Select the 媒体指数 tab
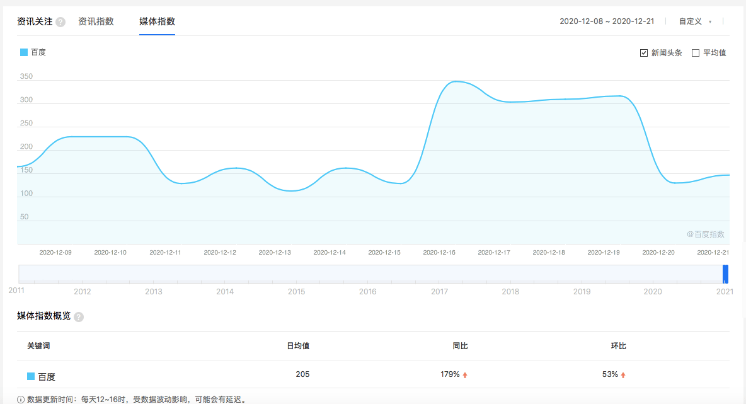Screen dimensions: 746x404 (157, 21)
